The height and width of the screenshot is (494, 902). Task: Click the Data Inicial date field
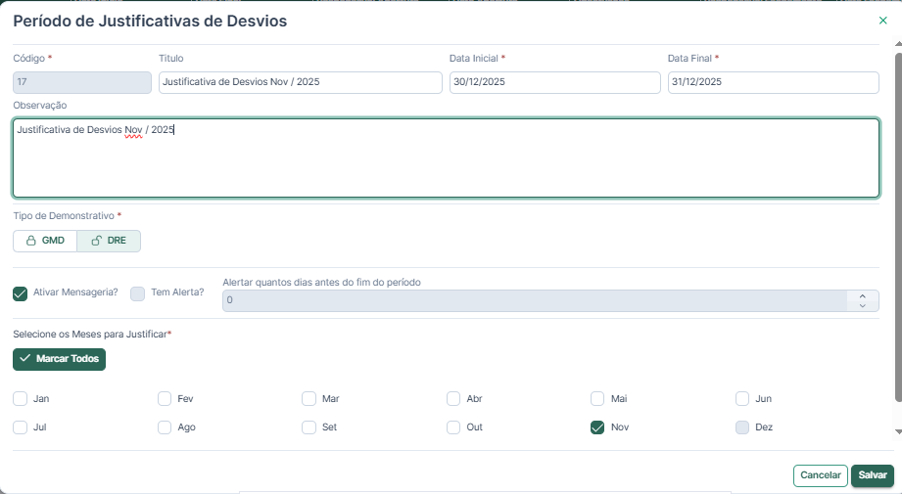point(554,83)
